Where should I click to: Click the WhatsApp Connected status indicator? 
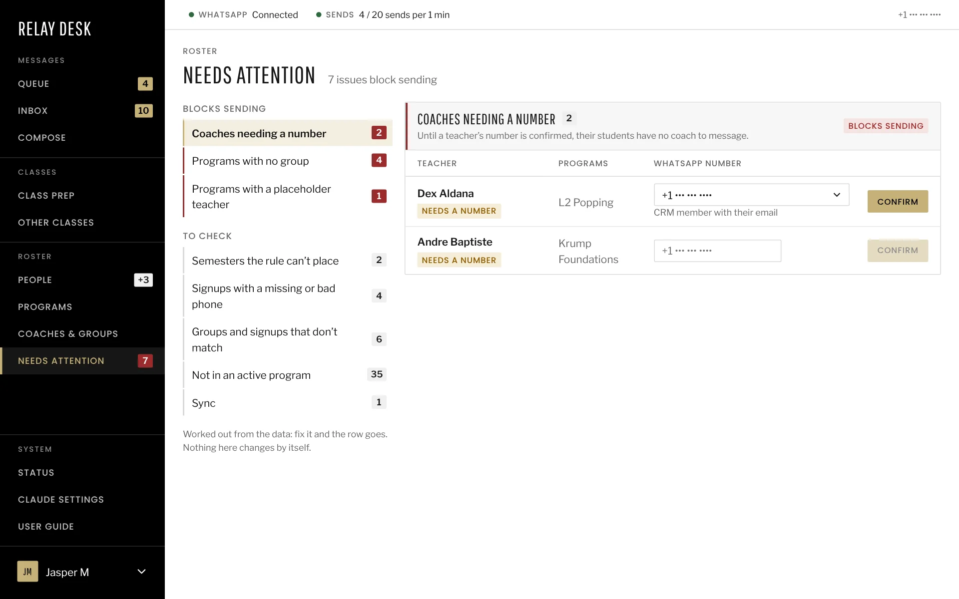pyautogui.click(x=243, y=15)
